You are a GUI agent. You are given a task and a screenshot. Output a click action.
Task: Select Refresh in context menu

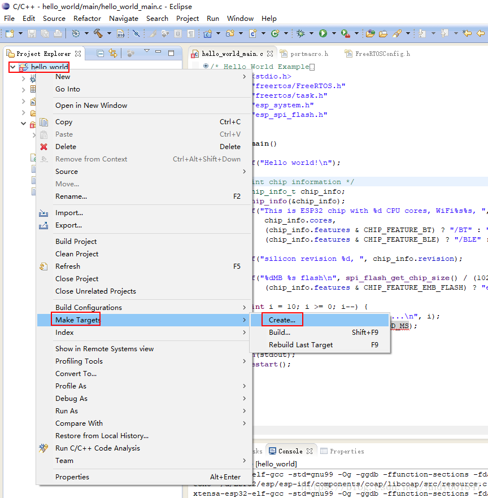coord(143,266)
